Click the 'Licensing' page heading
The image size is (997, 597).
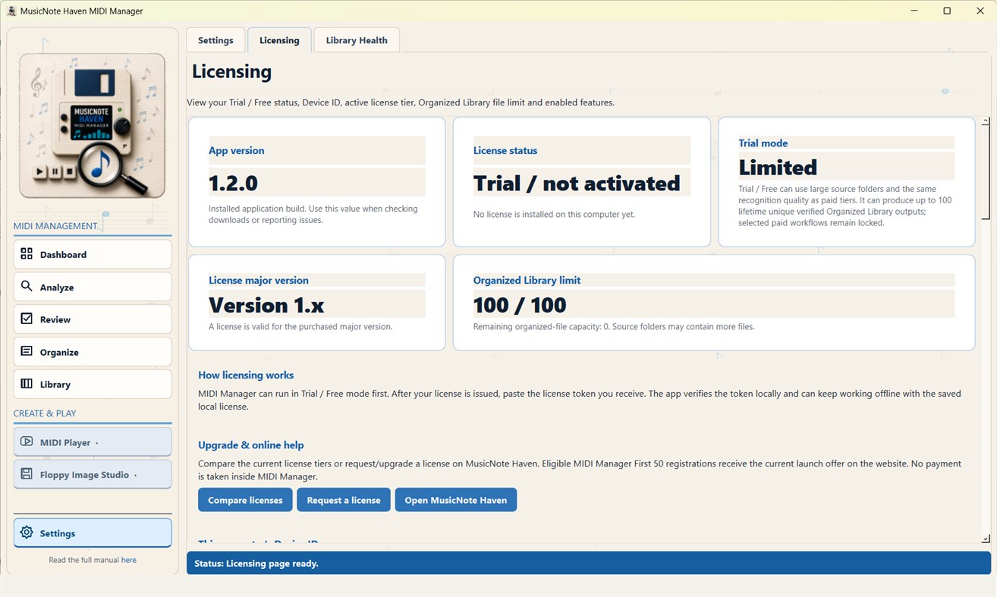pos(231,71)
